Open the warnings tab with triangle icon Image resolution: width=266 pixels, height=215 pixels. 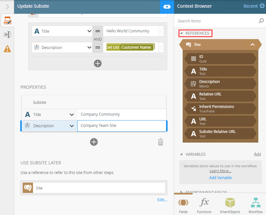[x=7, y=49]
